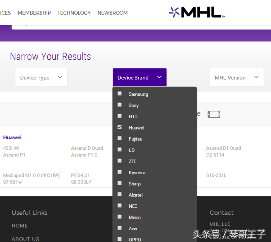Uncheck the Huawei brand checkbox
271x242 pixels.
(x=119, y=127)
